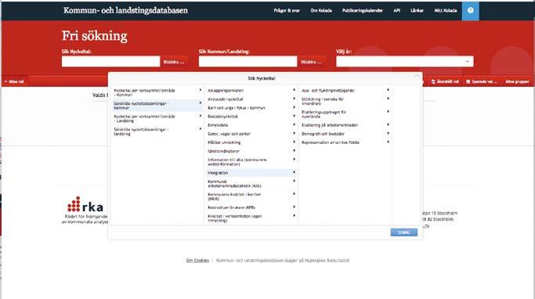Open Länkar in top navigation

tap(417, 11)
